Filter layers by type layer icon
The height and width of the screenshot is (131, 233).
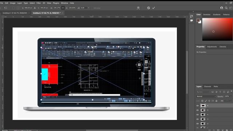pyautogui.click(x=220, y=92)
